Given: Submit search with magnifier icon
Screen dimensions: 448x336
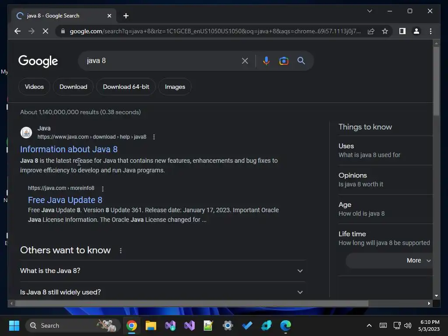Looking at the screenshot, I should [x=301, y=60].
